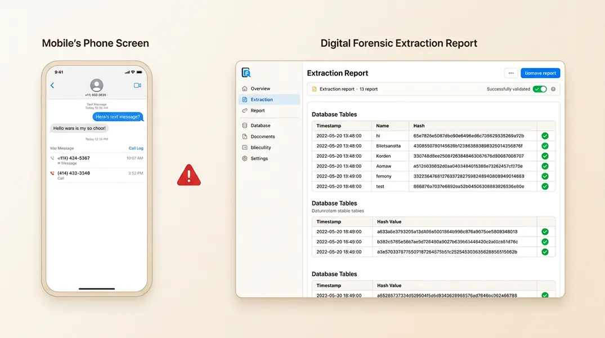The height and width of the screenshot is (338, 605).
Task: Tap the blue sent text message bubble
Action: pyautogui.click(x=118, y=117)
